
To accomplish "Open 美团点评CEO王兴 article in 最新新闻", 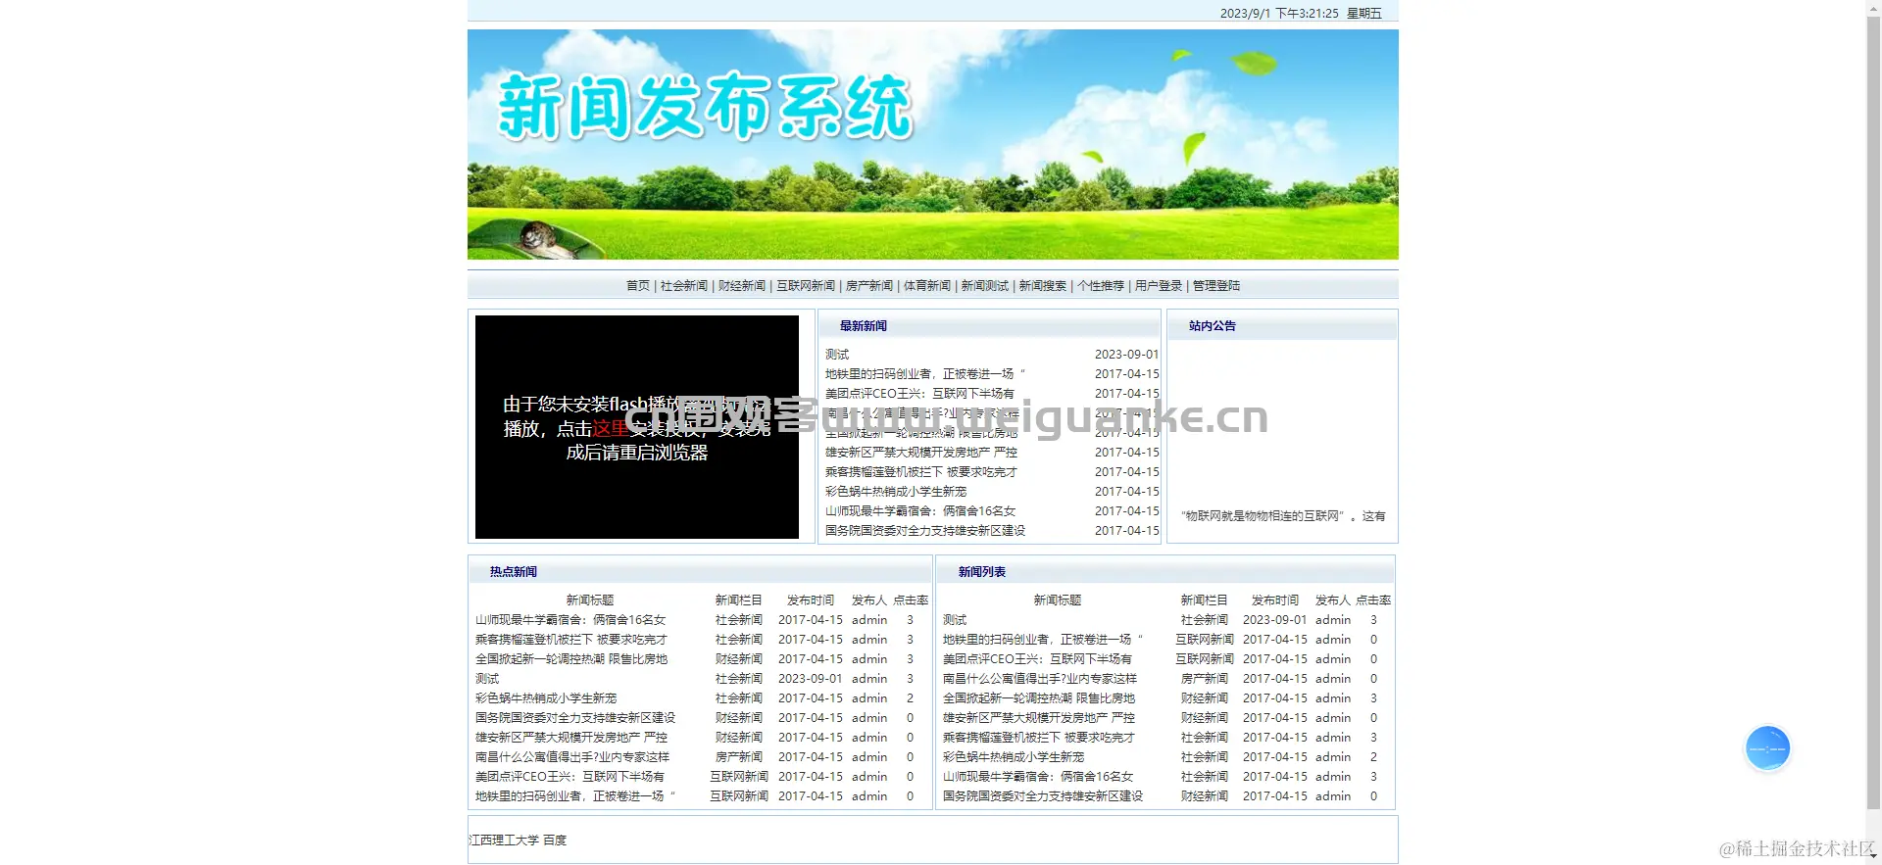I will [919, 394].
